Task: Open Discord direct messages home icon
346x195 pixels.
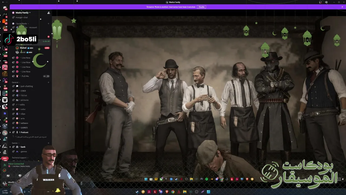Action: click(5, 8)
